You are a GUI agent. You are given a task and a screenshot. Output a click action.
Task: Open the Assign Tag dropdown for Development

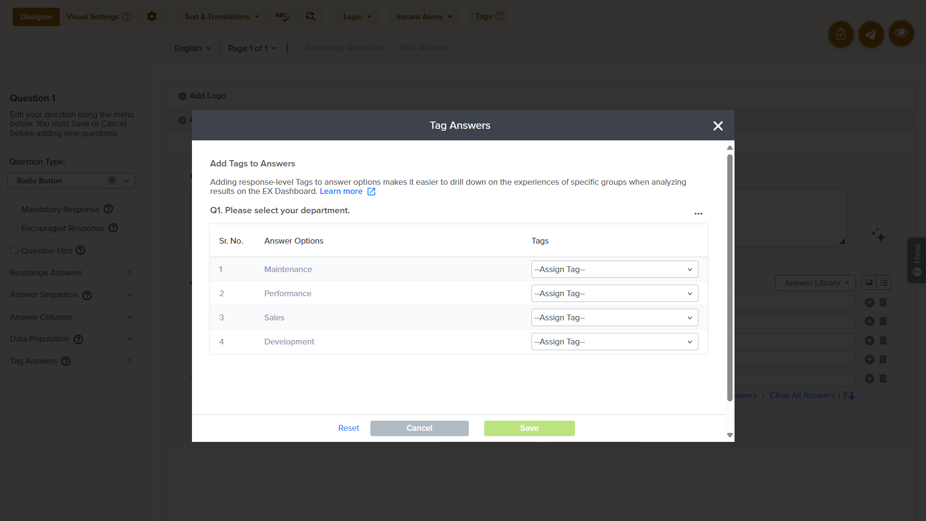point(614,342)
